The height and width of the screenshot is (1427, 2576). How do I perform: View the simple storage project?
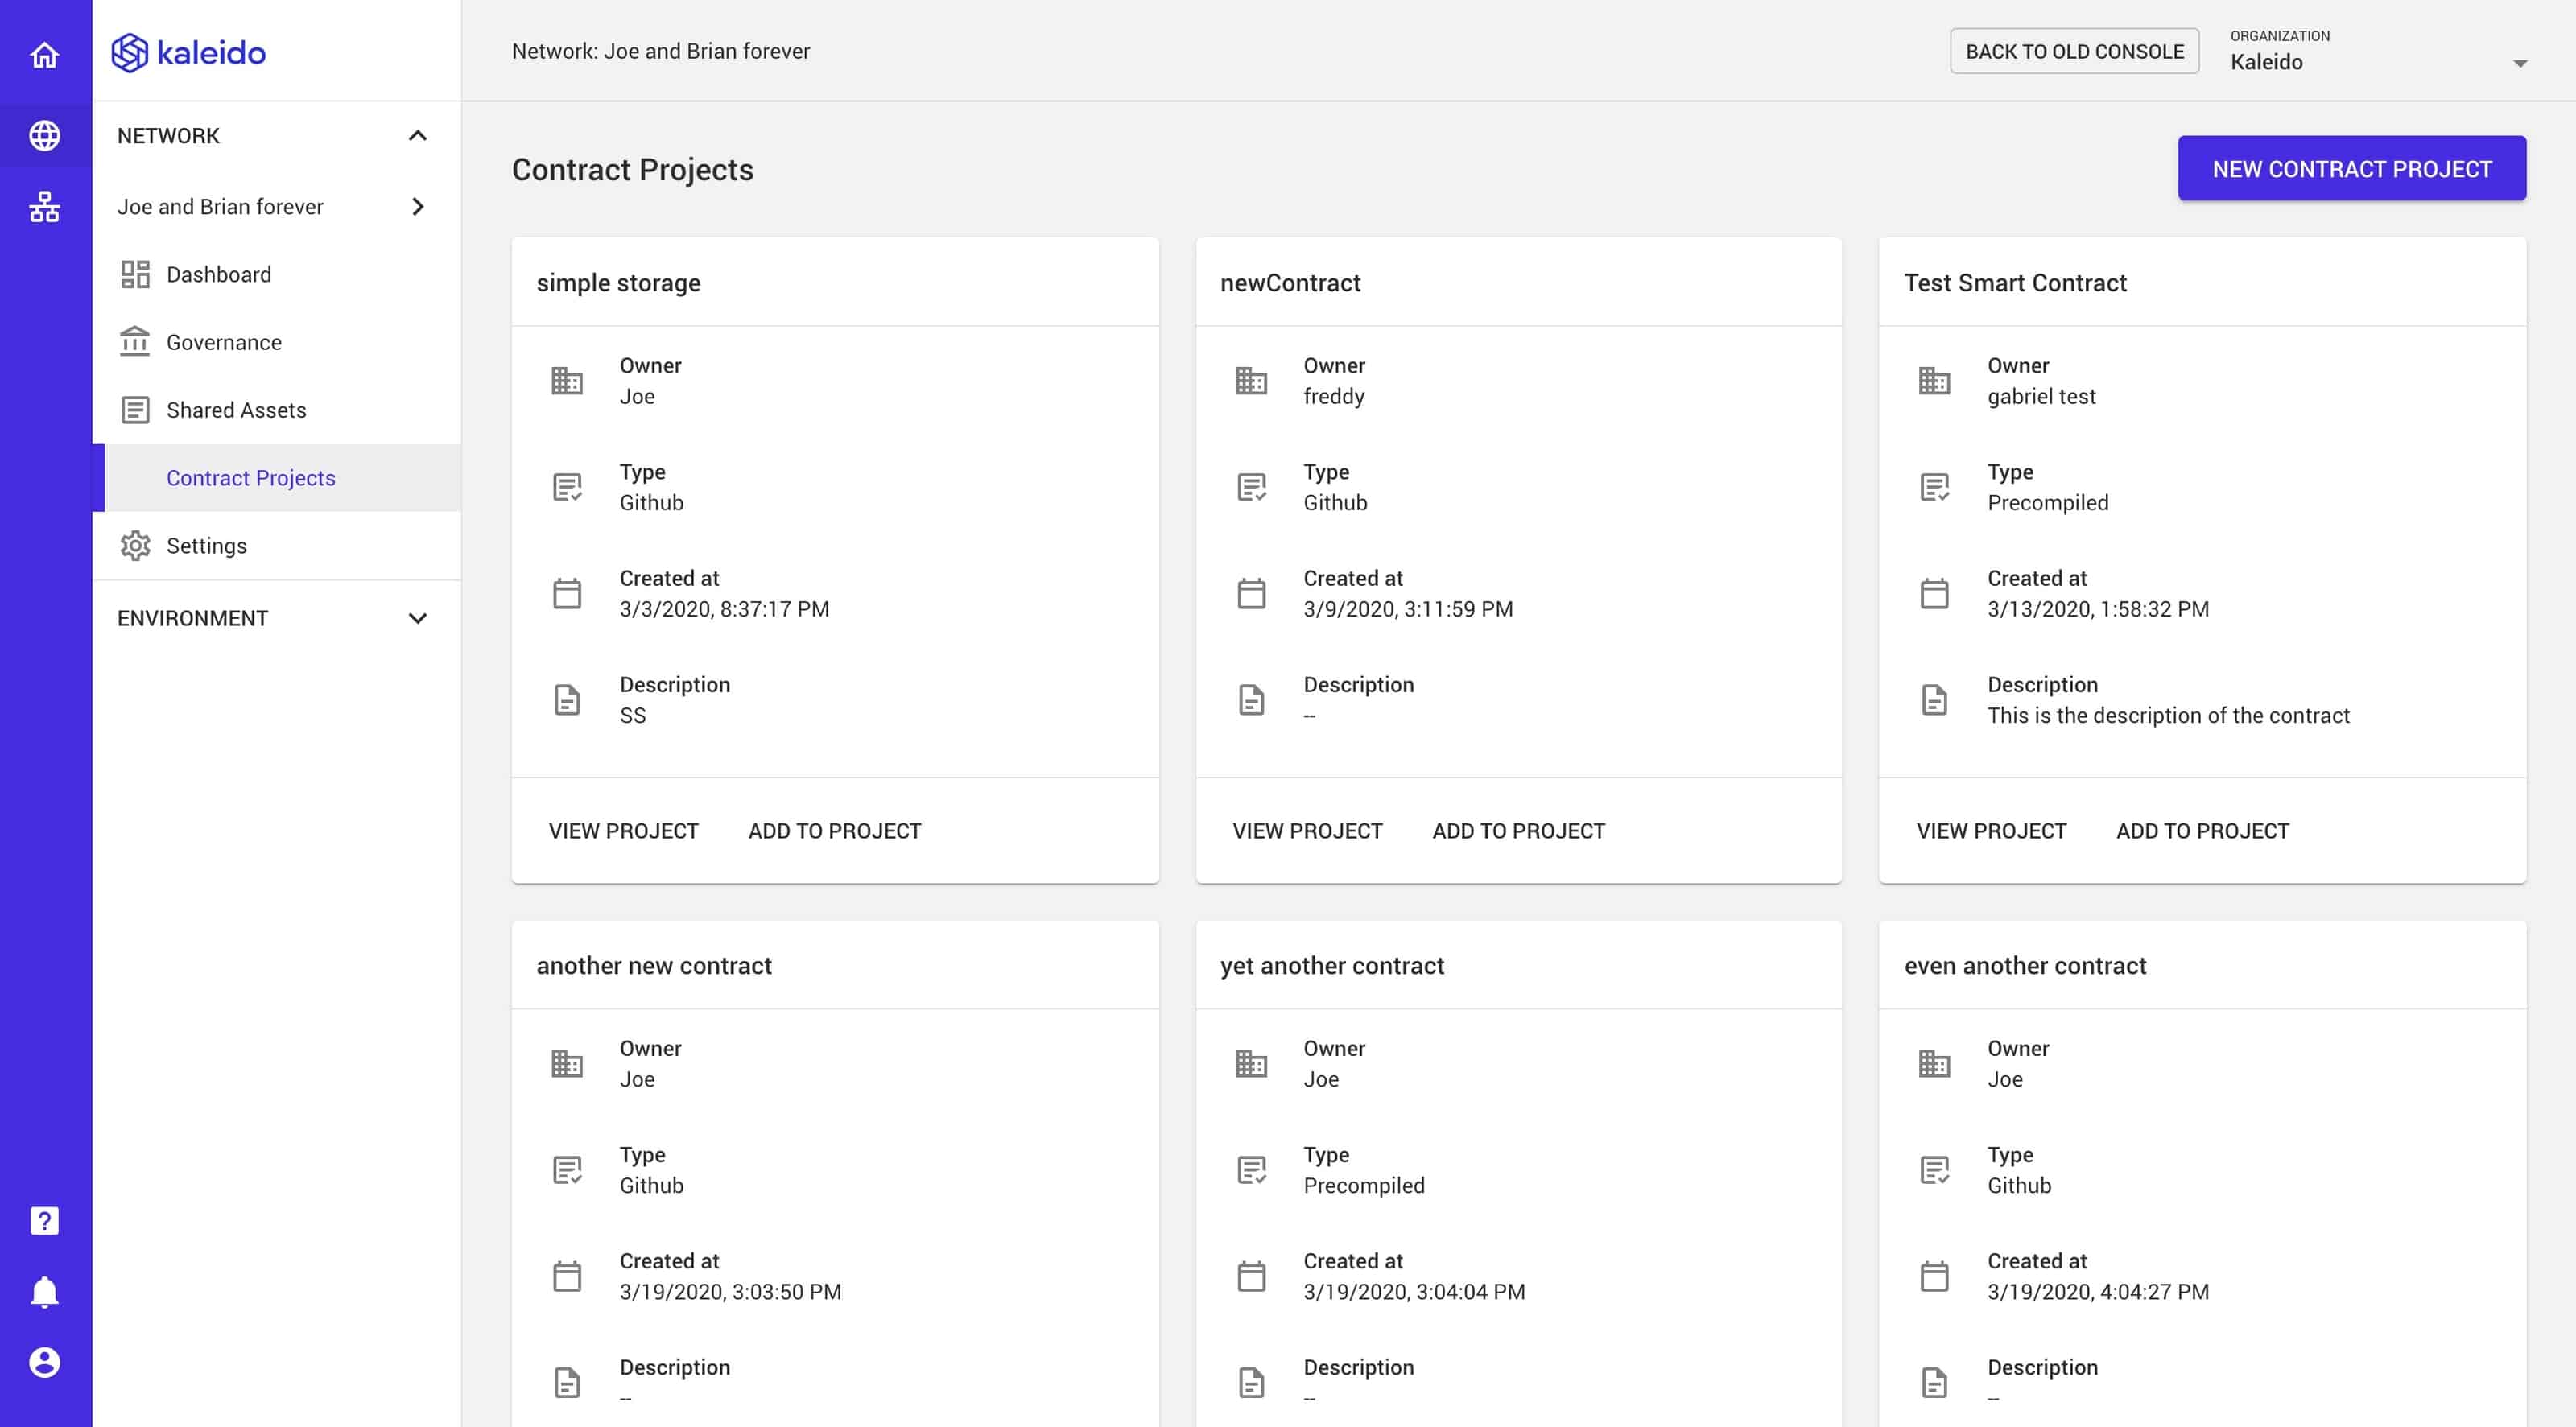pyautogui.click(x=623, y=831)
